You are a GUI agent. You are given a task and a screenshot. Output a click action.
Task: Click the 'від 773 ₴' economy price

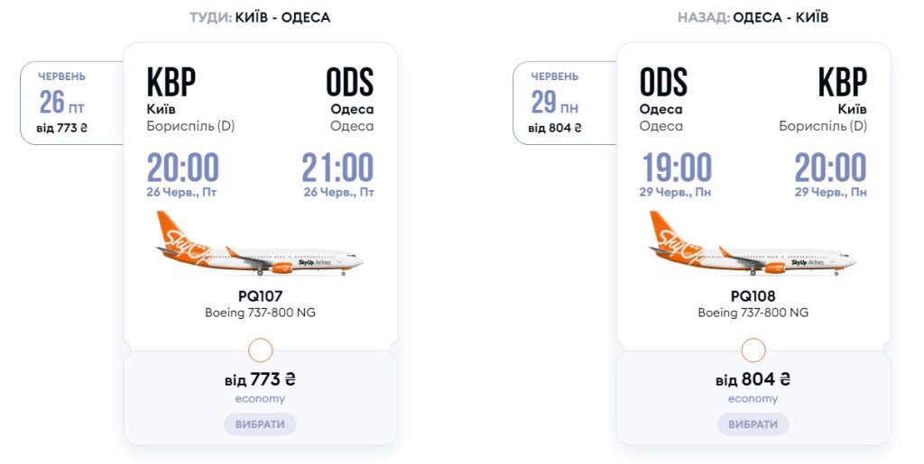point(260,379)
